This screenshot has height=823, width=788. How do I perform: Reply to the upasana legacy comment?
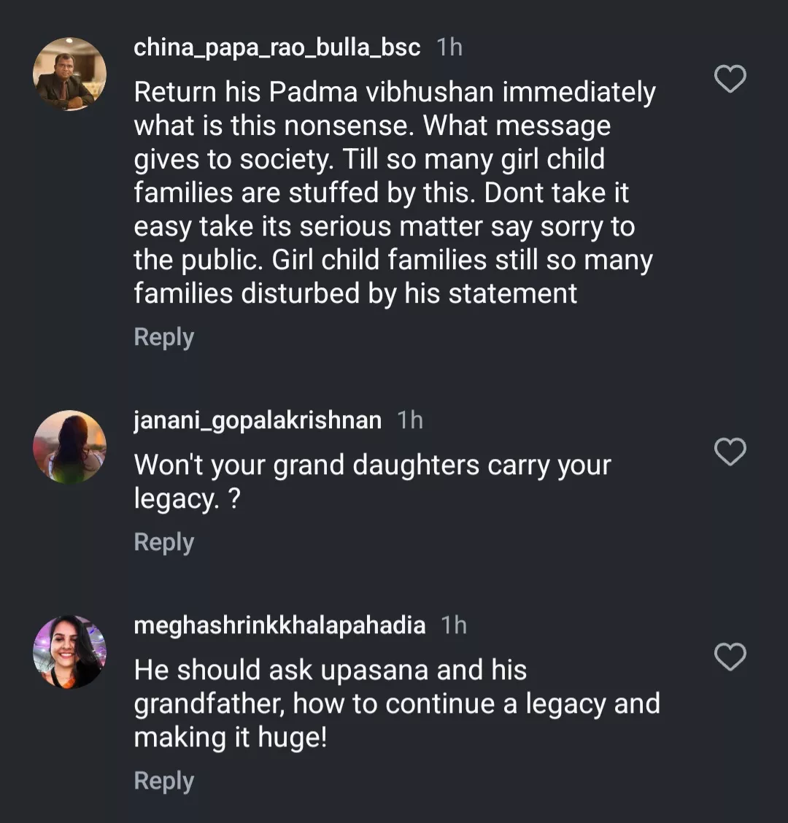164,781
